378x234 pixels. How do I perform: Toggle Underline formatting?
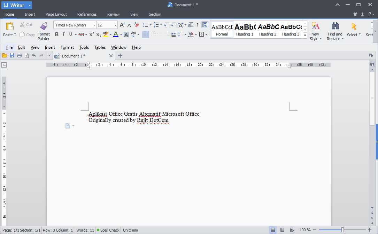[x=71, y=34]
